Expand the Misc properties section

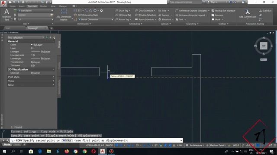(53, 85)
